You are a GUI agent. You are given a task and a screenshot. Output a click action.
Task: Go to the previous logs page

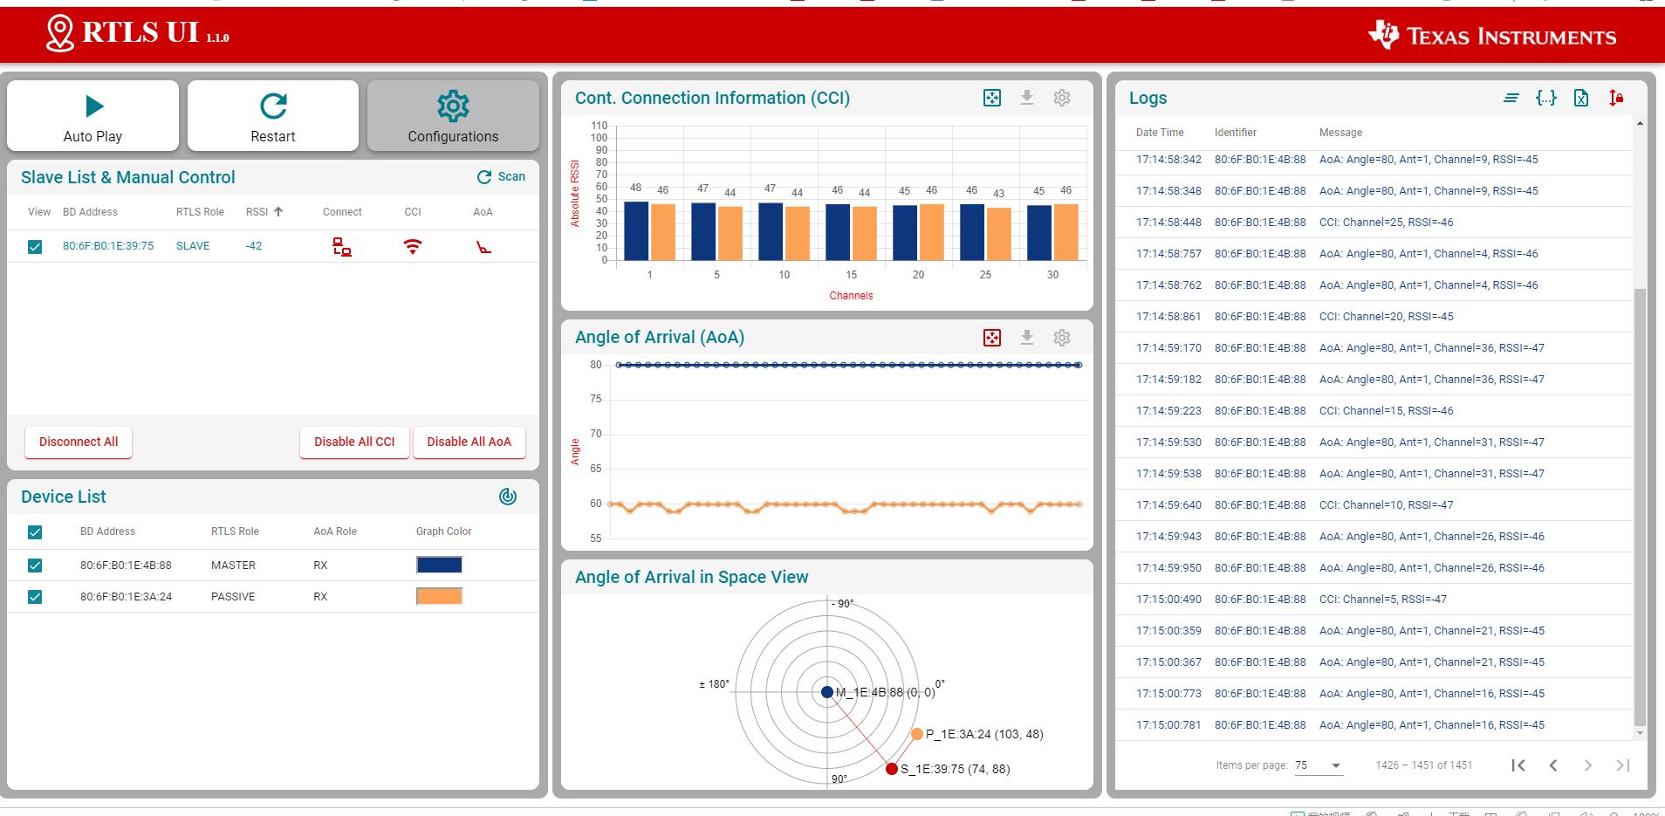tap(1553, 765)
